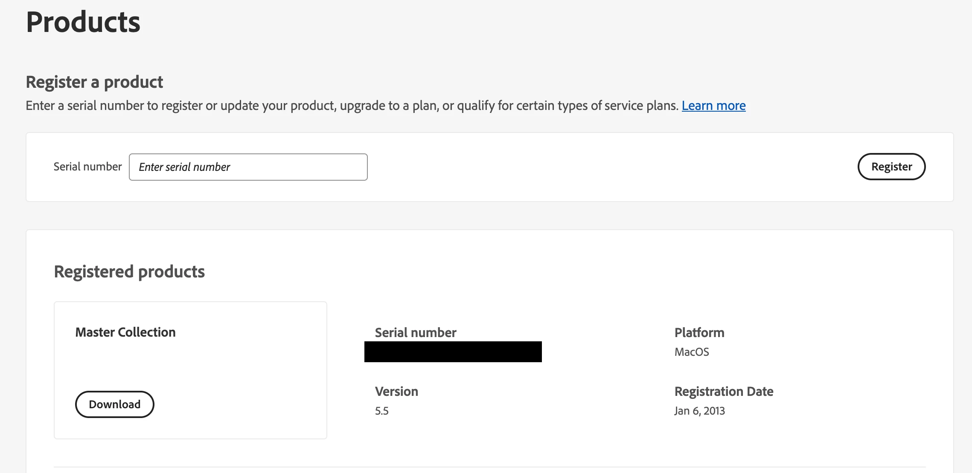This screenshot has height=473, width=972.
Task: Click the Learn more link
Action: 713,106
